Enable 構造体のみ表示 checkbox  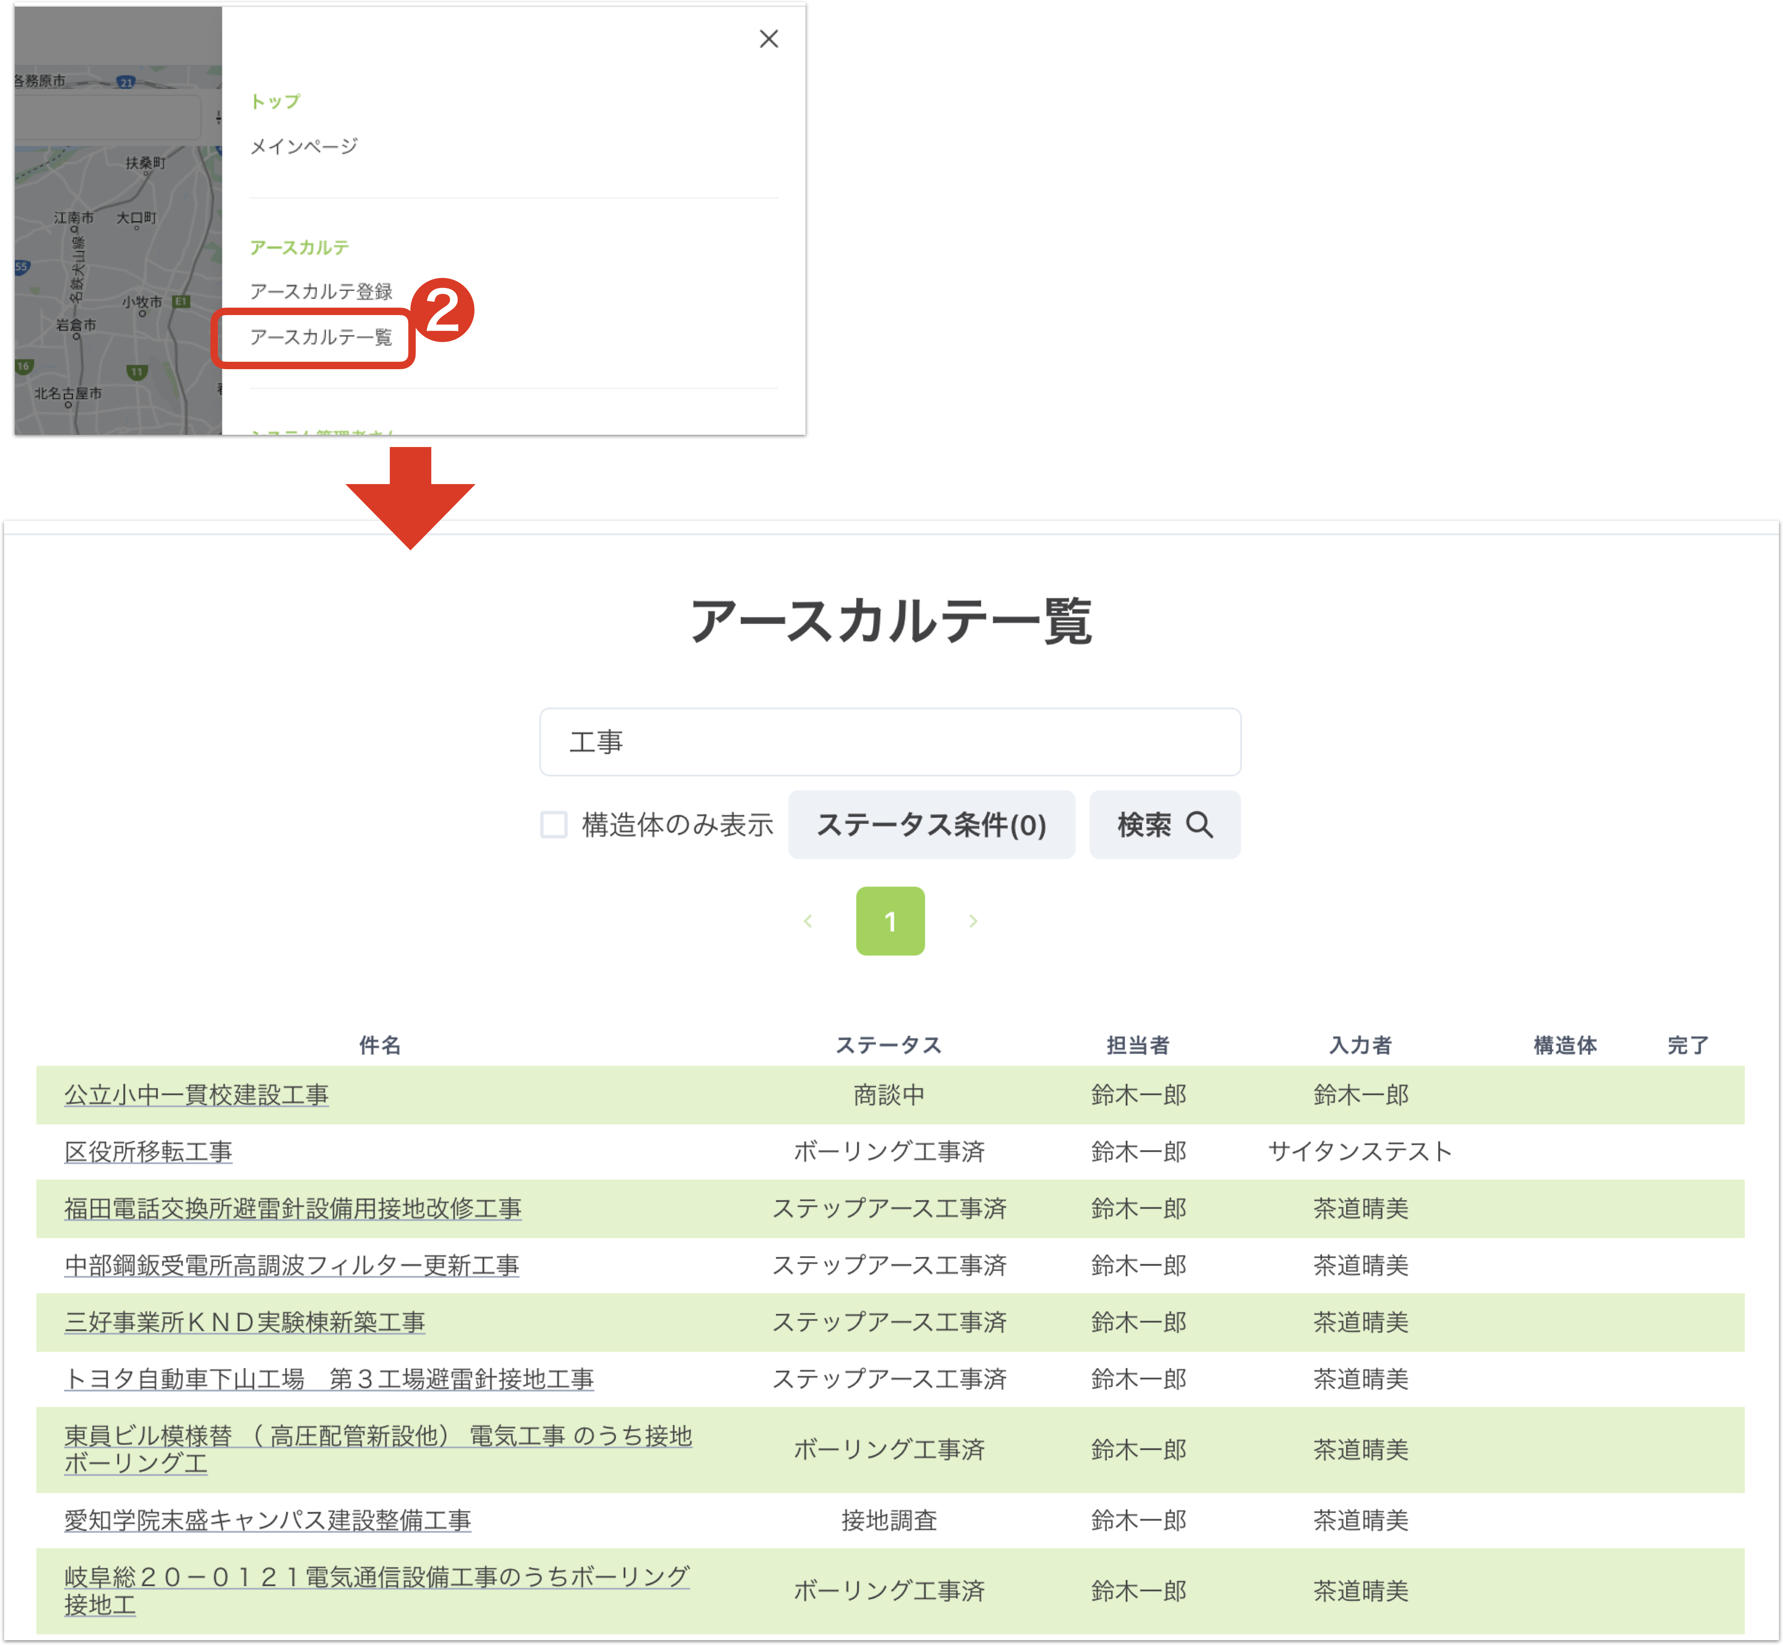click(554, 824)
